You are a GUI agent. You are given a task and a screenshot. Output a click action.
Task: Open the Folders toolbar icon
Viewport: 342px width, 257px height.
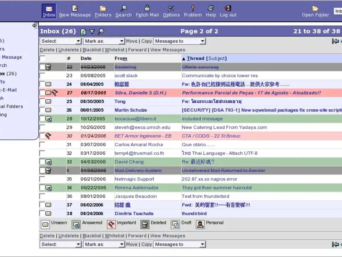click(103, 8)
